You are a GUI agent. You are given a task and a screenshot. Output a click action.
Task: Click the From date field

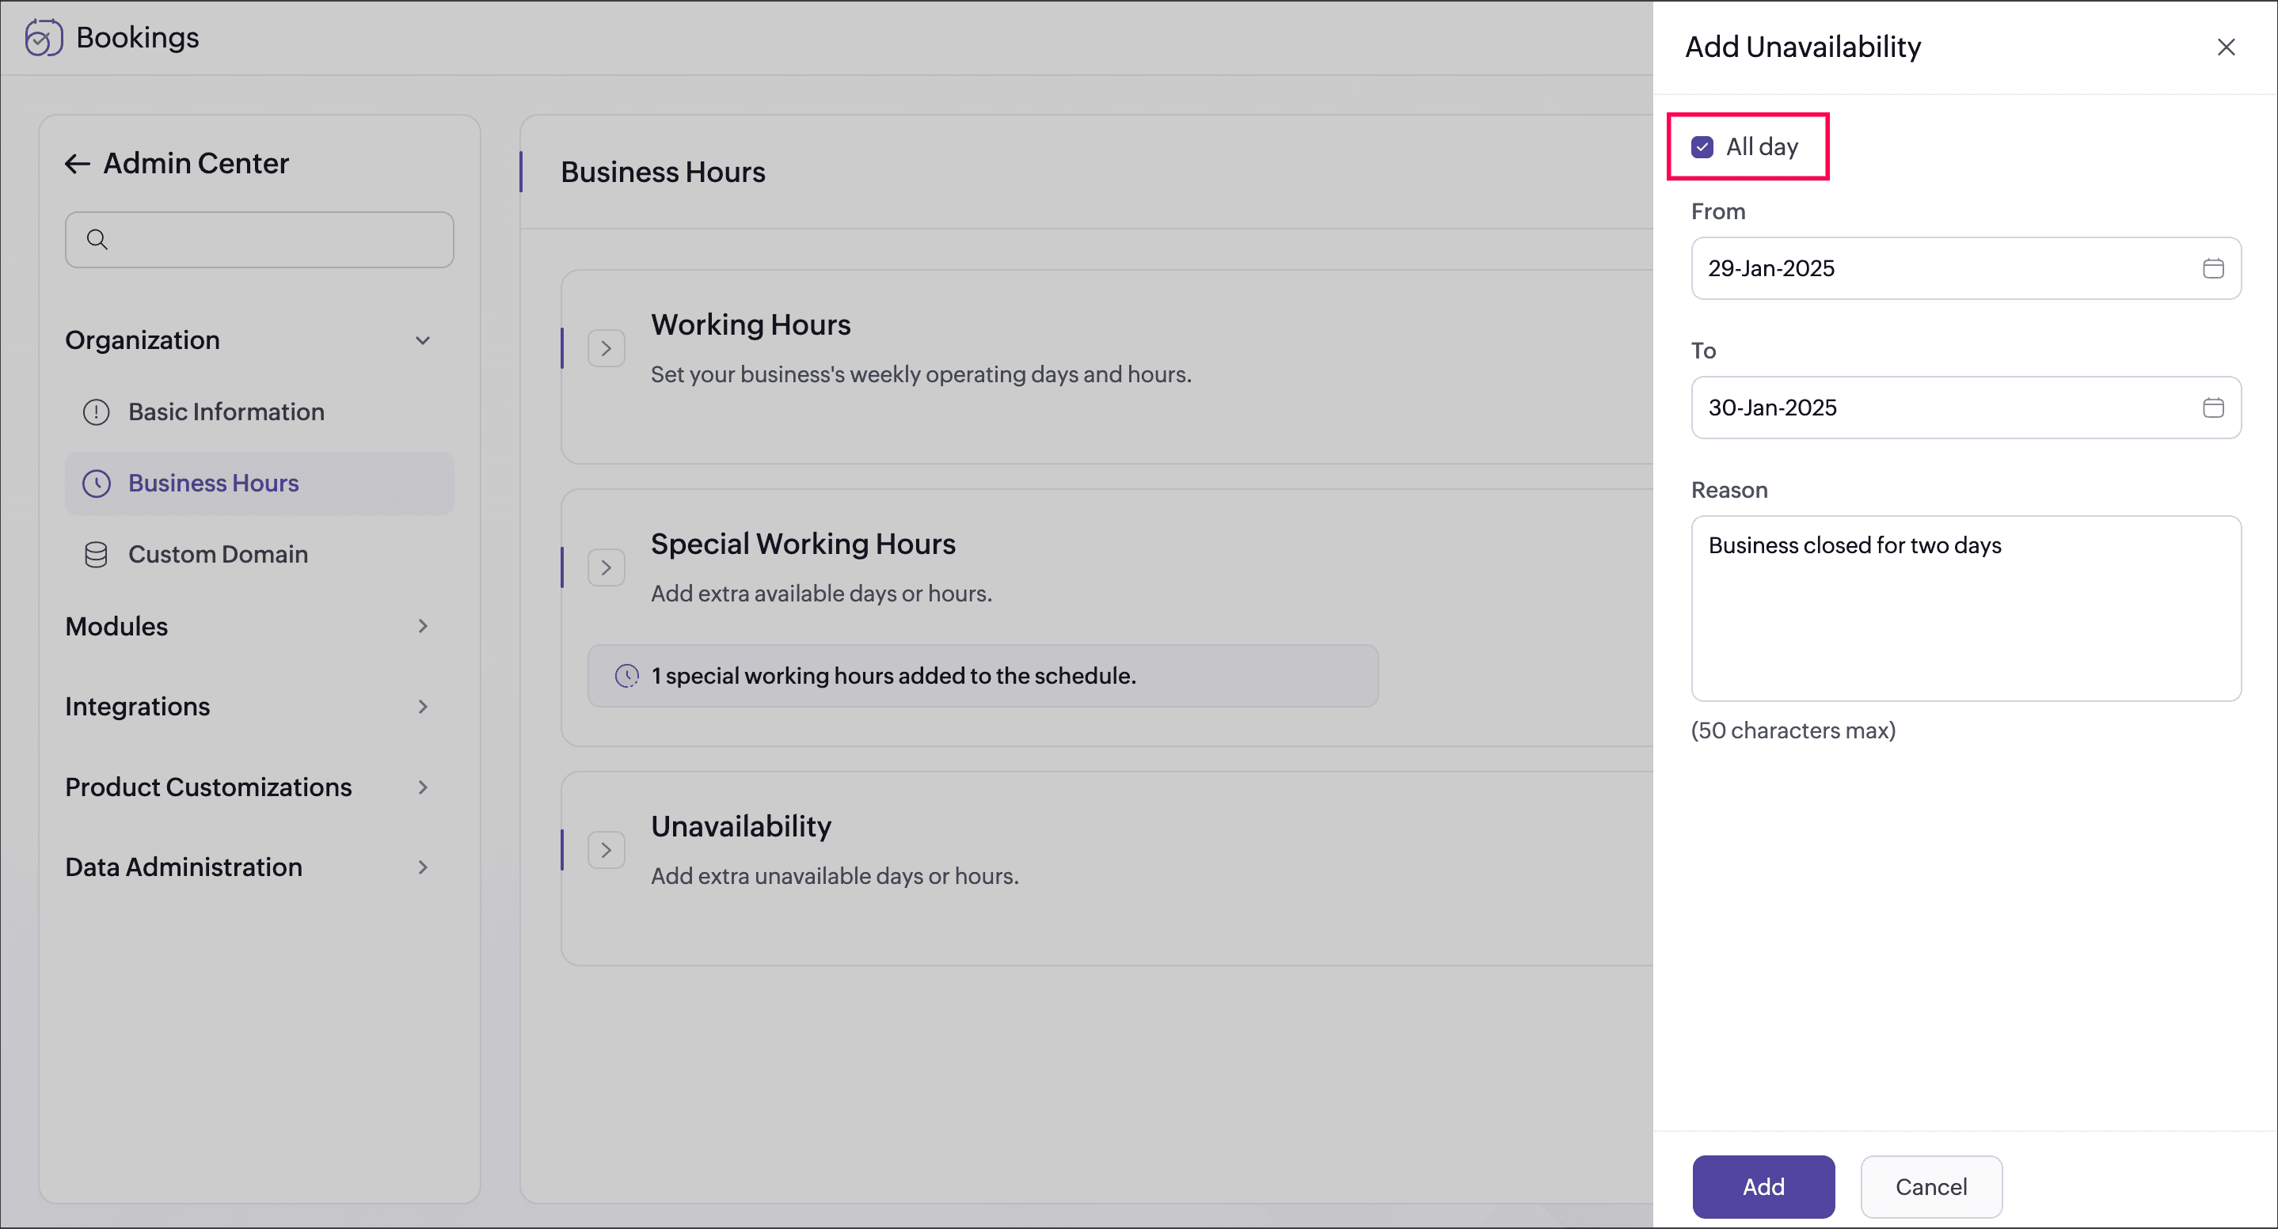(x=1966, y=268)
